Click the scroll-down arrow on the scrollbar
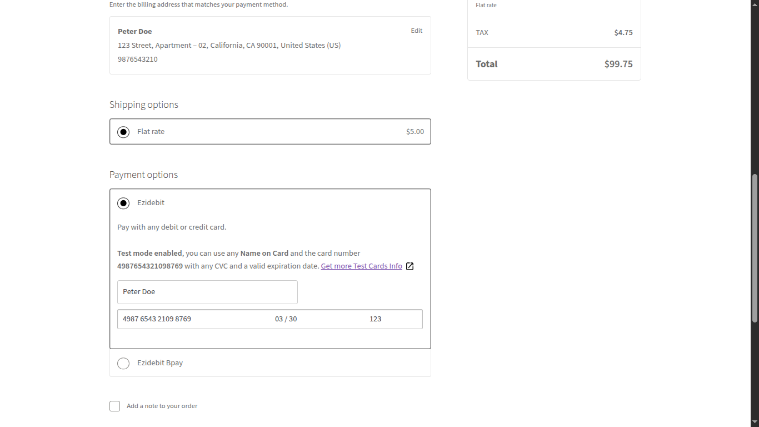This screenshot has height=427, width=759. [x=755, y=423]
